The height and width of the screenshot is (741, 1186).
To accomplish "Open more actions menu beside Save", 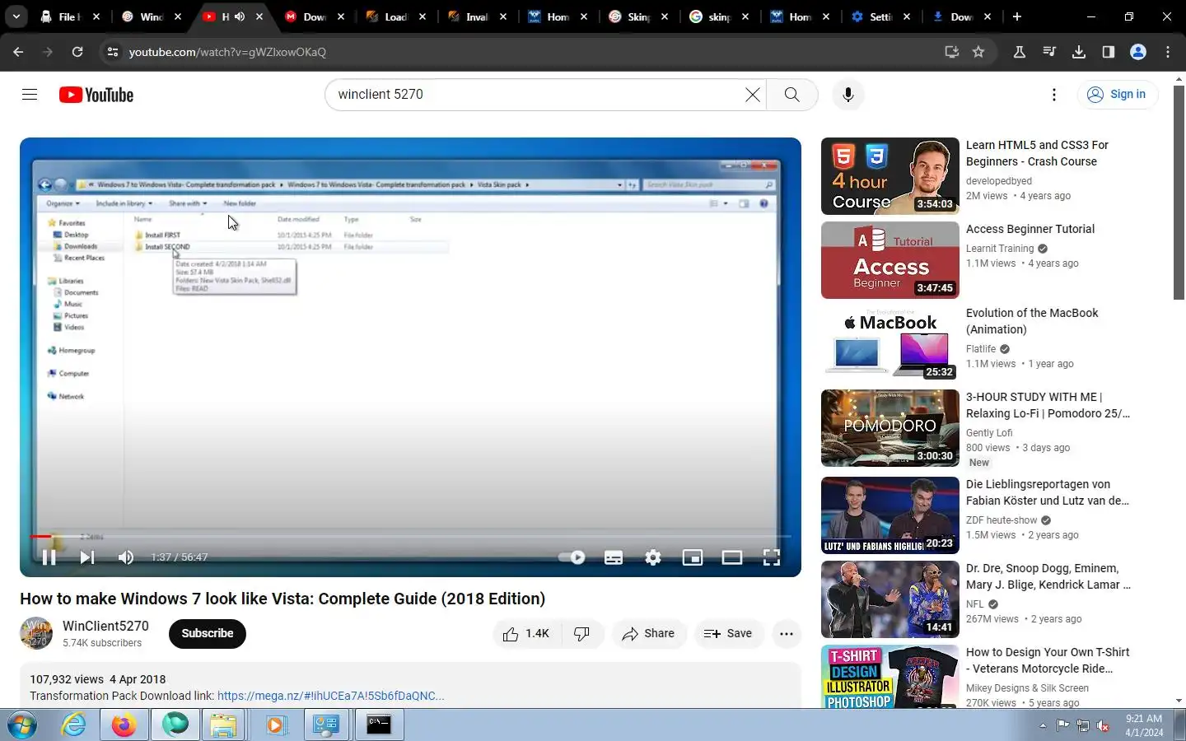I will click(x=786, y=633).
